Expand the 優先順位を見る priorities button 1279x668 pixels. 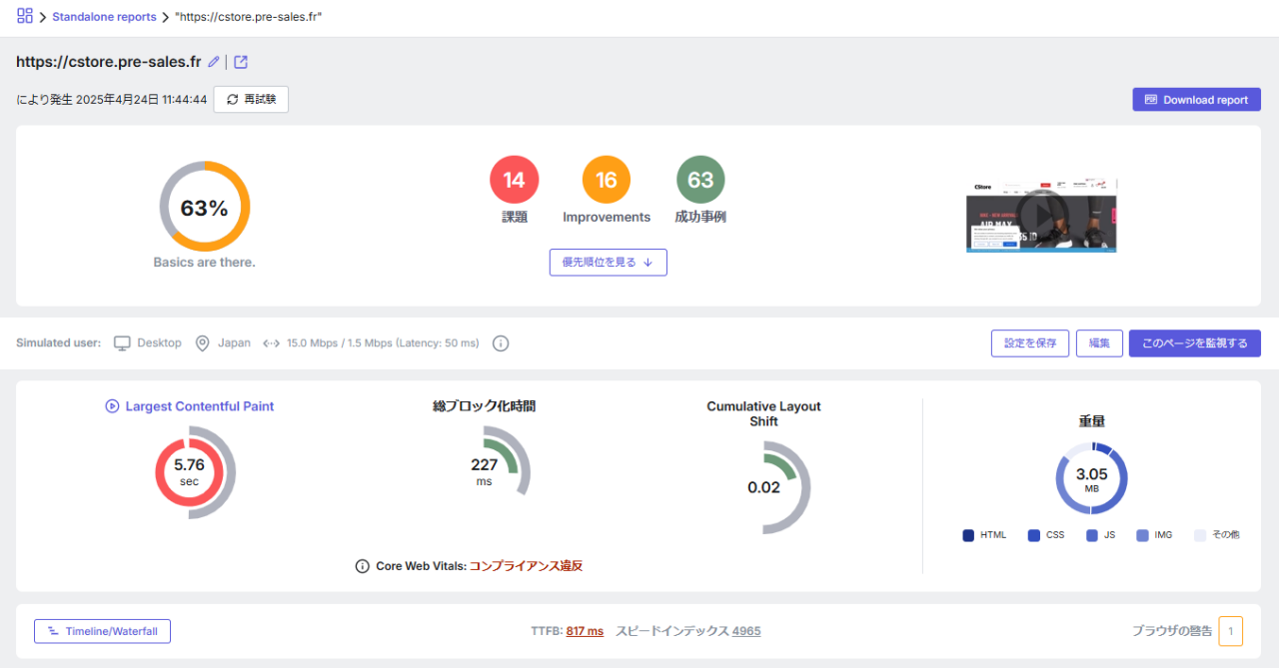(x=608, y=262)
